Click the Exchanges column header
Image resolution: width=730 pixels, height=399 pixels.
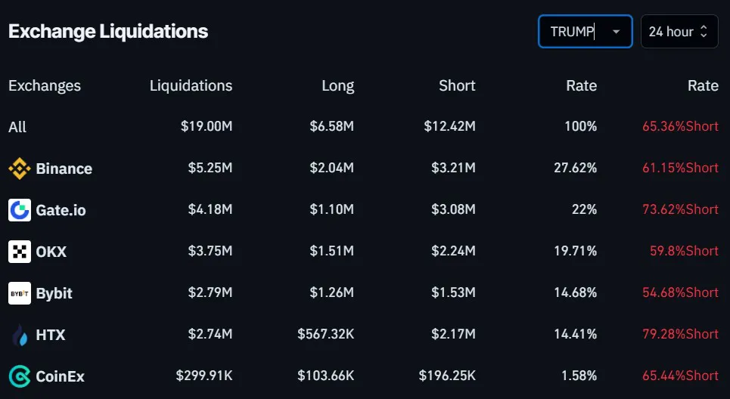pos(45,85)
